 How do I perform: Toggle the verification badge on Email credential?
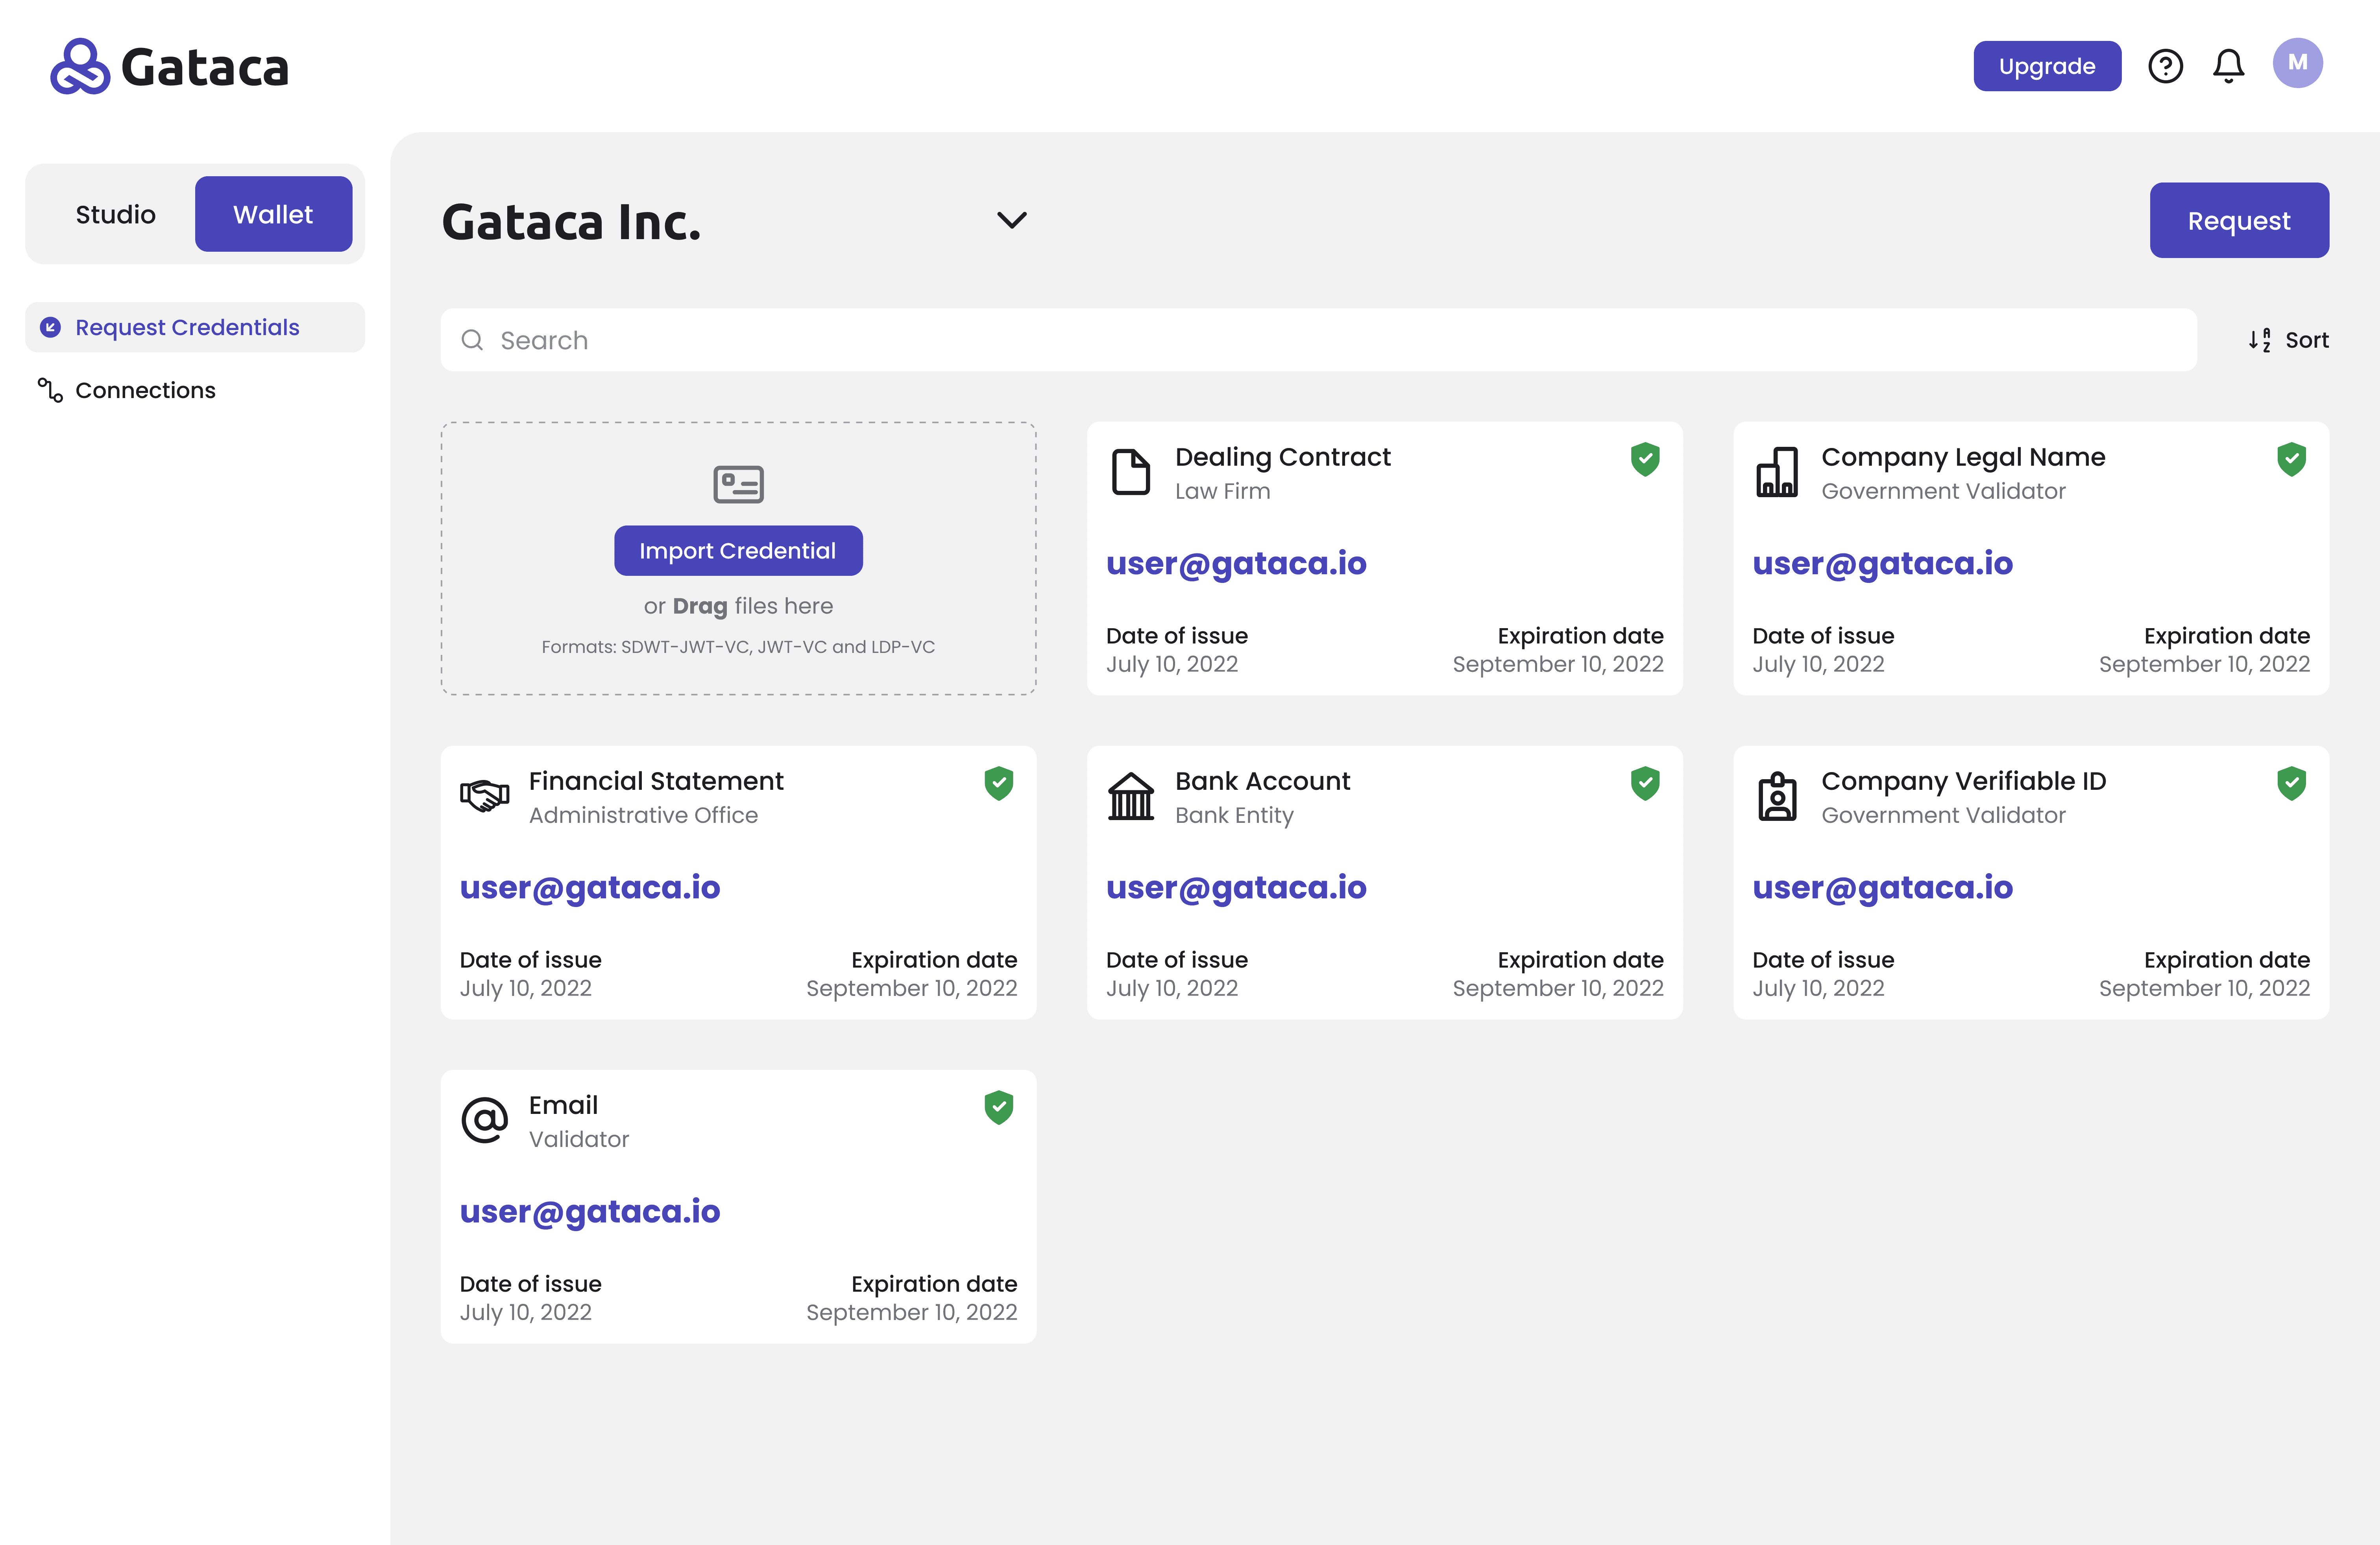click(999, 1107)
